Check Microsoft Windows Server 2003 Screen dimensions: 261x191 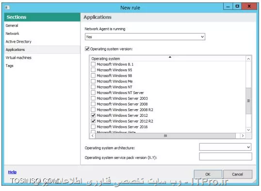93,98
